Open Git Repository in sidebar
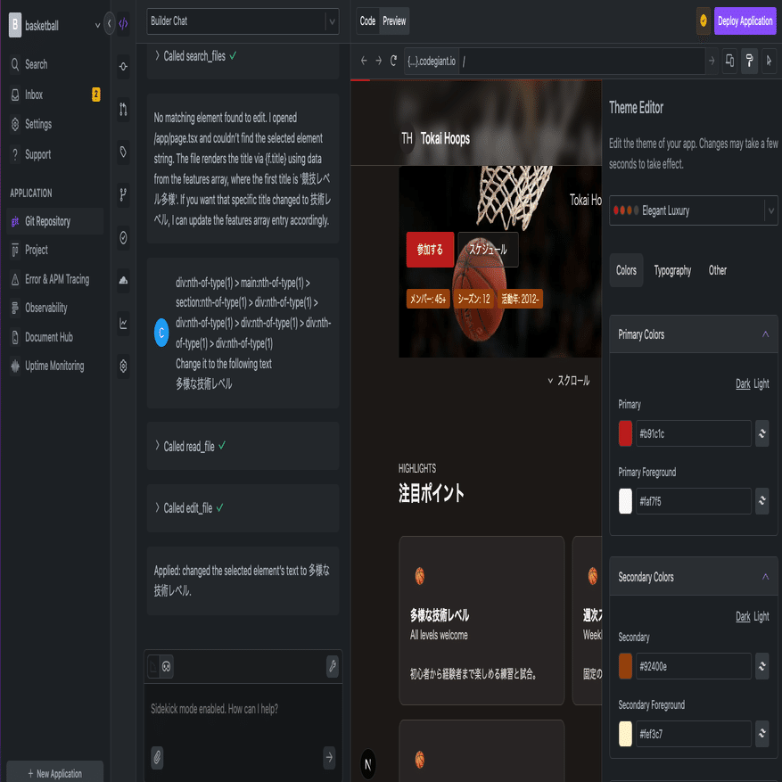Viewport: 782px width, 782px height. pyautogui.click(x=55, y=221)
